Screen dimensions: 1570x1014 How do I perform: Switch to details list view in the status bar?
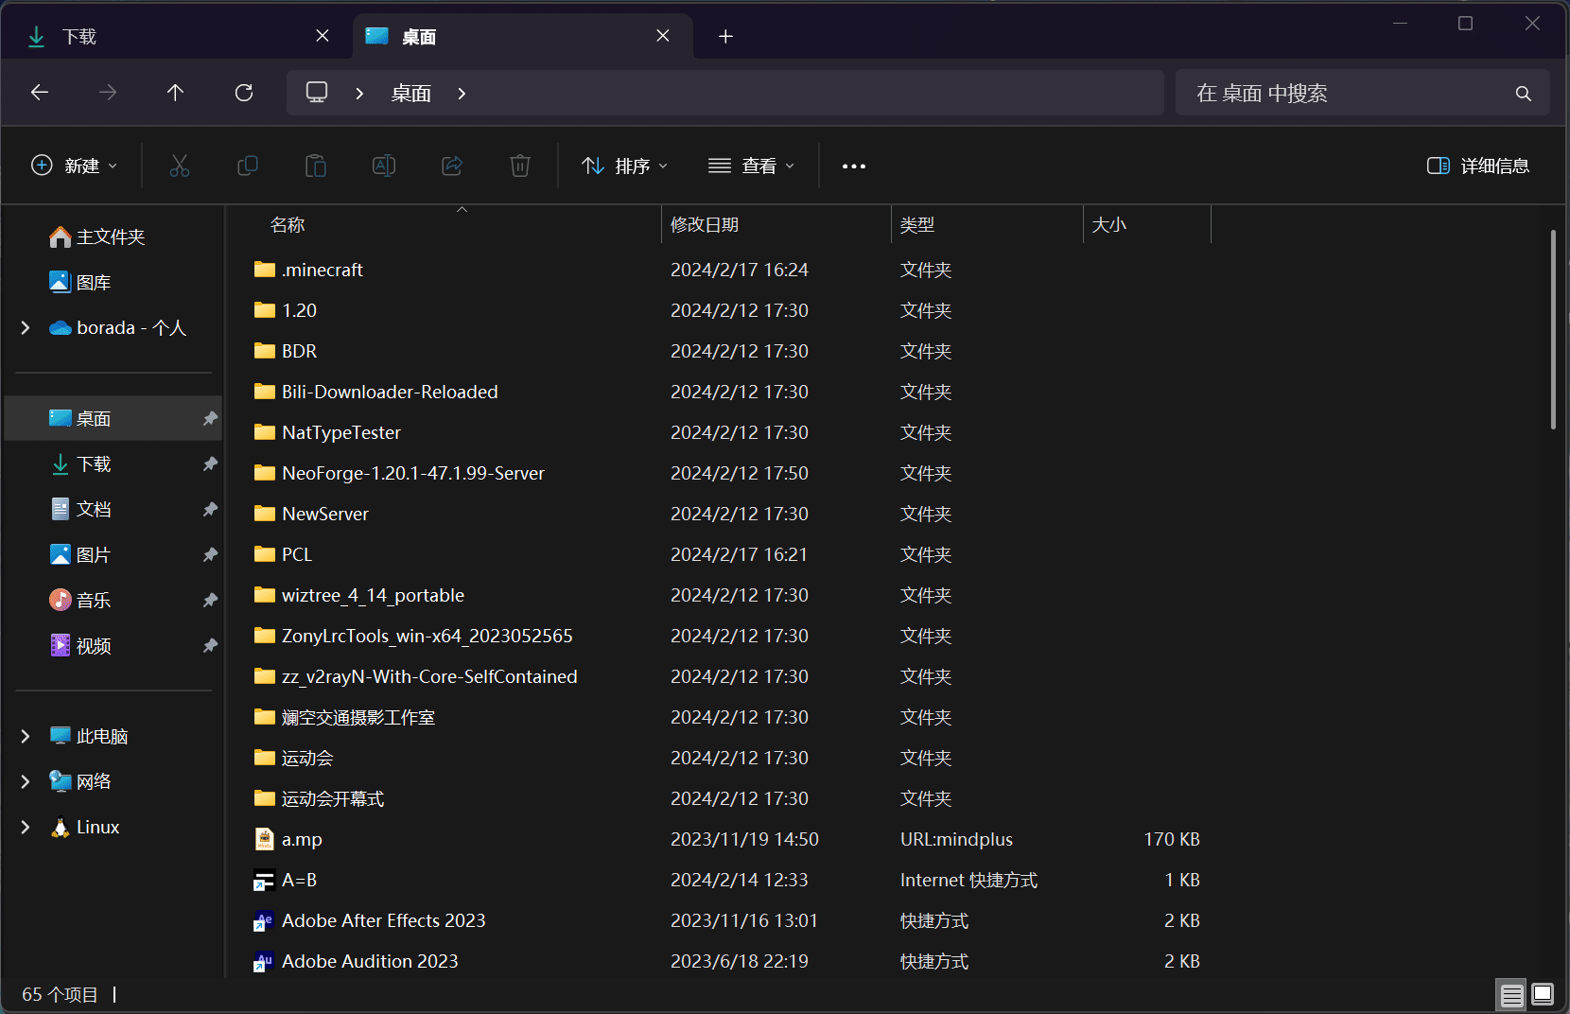[x=1511, y=994]
